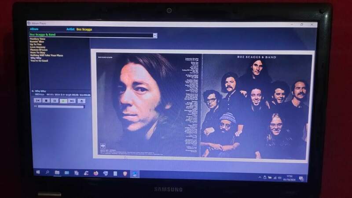Screen dimensions: 352x198
Task: Show hidden system tray icons
Action: tap(260, 177)
